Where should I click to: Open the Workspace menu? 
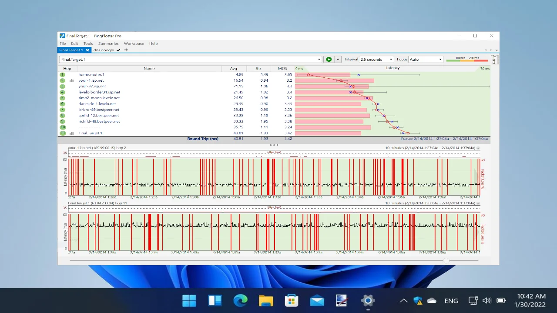[134, 43]
